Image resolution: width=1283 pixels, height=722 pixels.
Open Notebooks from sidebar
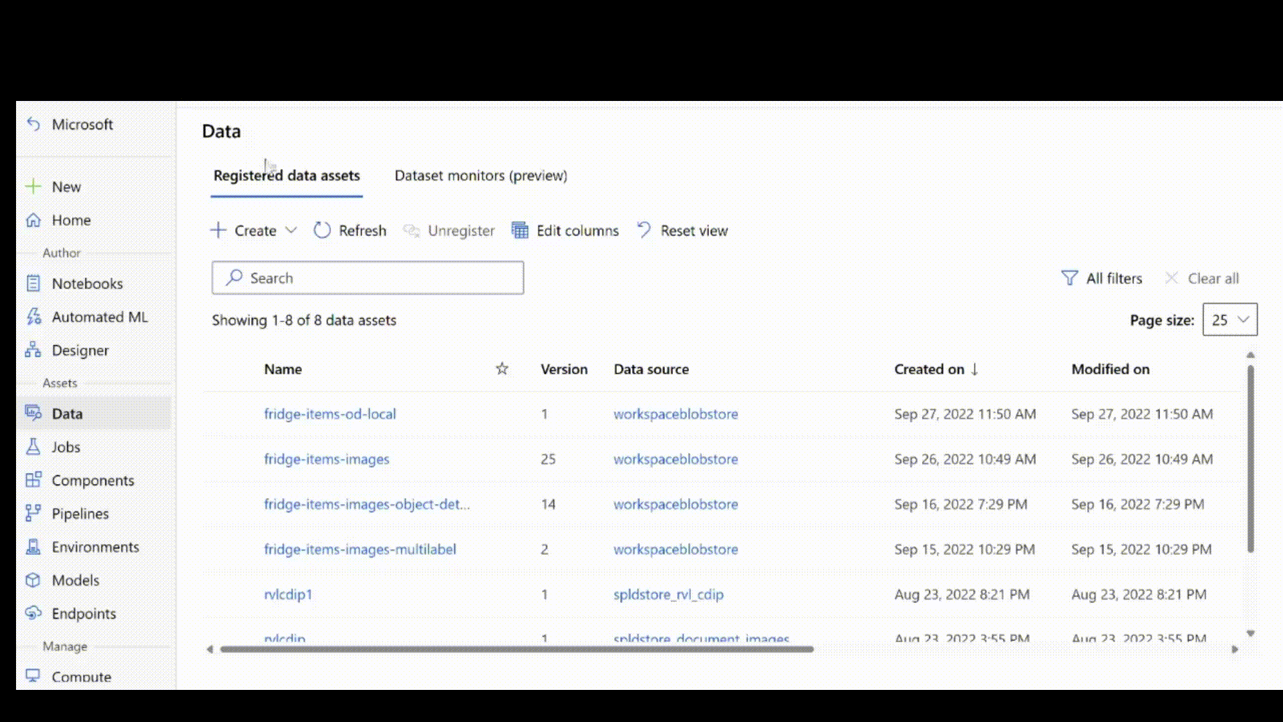tap(86, 283)
